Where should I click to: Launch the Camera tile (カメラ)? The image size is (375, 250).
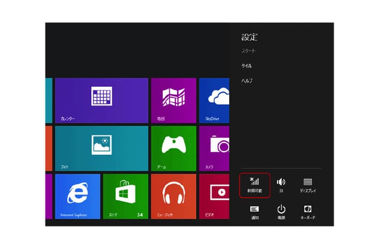pos(214,148)
